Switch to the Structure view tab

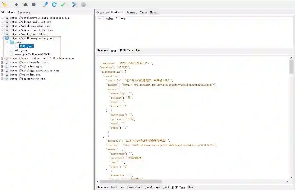8,12
